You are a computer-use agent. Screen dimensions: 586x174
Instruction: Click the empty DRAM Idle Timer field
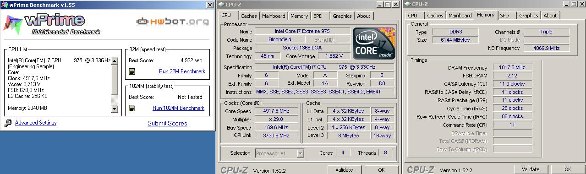click(x=512, y=133)
